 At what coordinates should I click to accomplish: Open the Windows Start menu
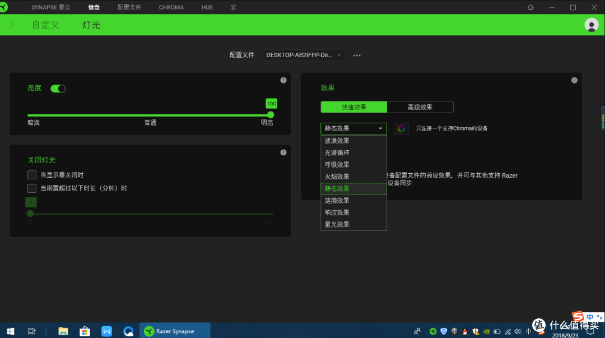pyautogui.click(x=11, y=331)
